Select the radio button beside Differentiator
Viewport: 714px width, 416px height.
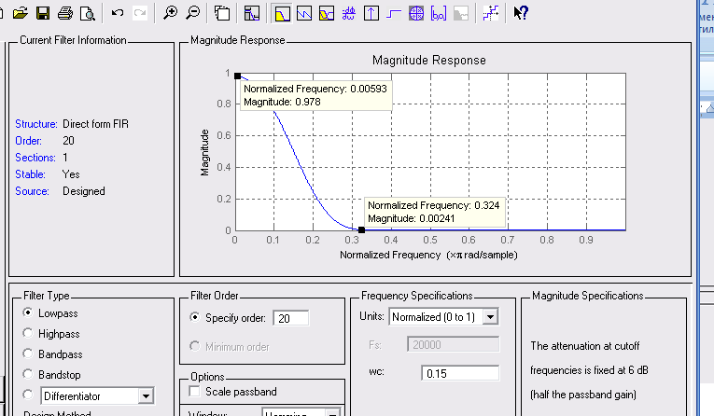pos(28,395)
